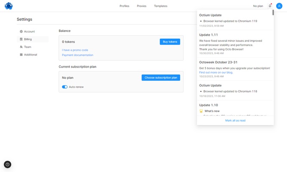Click Browser kernel updated to Chromium 118 text
287x172 pixels.
[x=230, y=91]
